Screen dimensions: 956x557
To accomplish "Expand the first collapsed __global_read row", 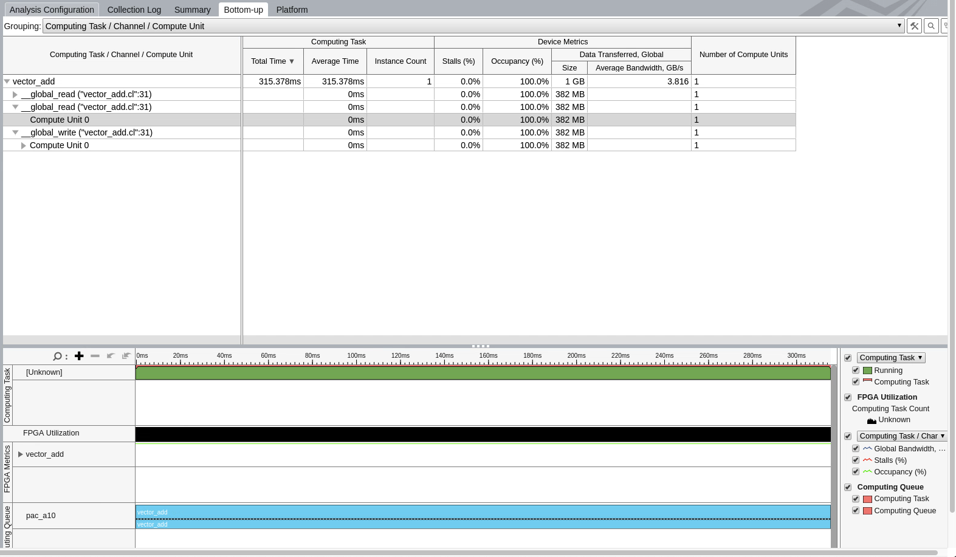I will pyautogui.click(x=15, y=94).
